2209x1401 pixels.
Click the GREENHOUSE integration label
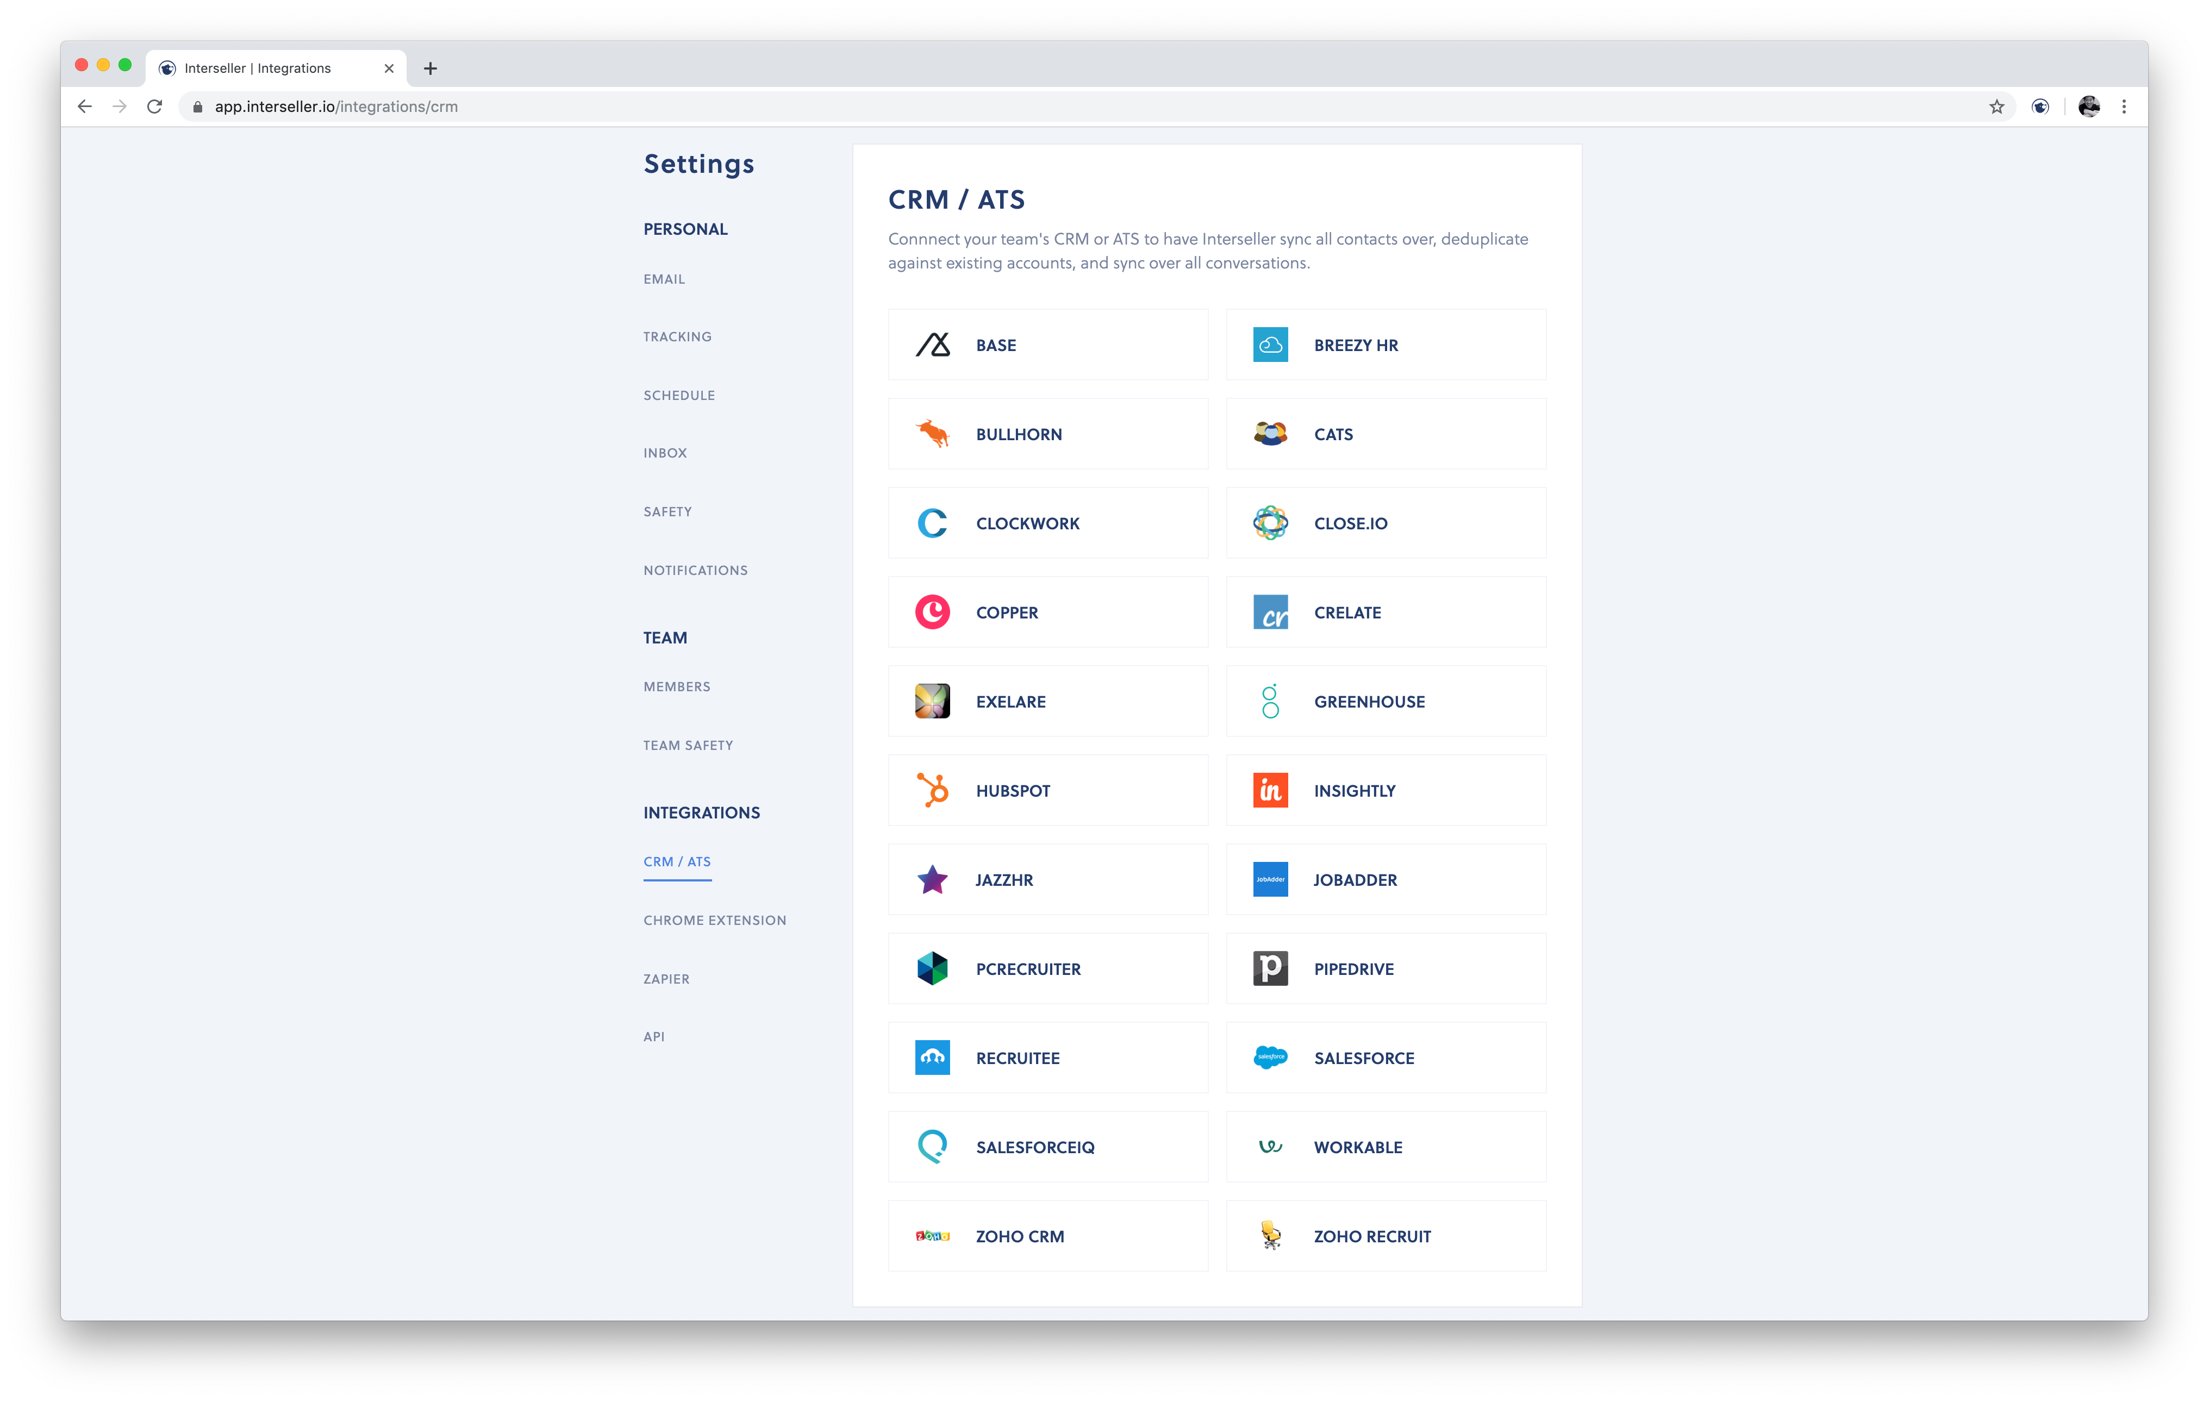point(1370,702)
